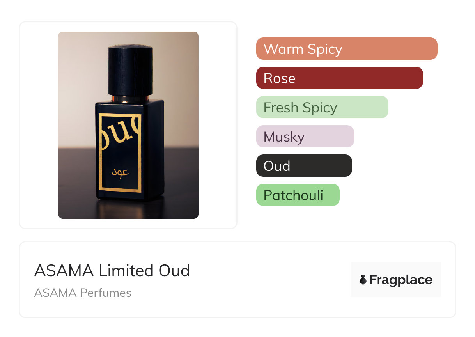Open the perfume bottle photo
The width and height of the screenshot is (475, 337).
(128, 125)
